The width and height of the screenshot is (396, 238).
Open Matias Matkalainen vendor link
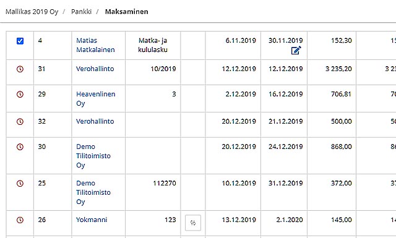(x=95, y=45)
